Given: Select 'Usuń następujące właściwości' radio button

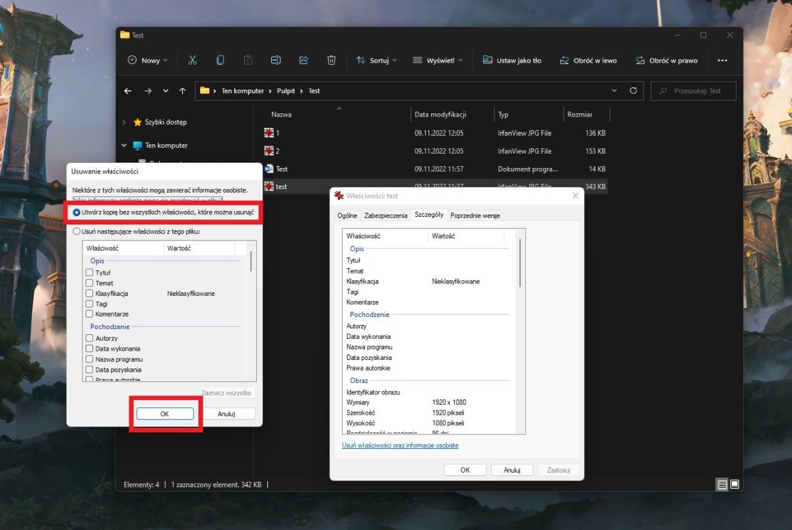Looking at the screenshot, I should pos(77,231).
